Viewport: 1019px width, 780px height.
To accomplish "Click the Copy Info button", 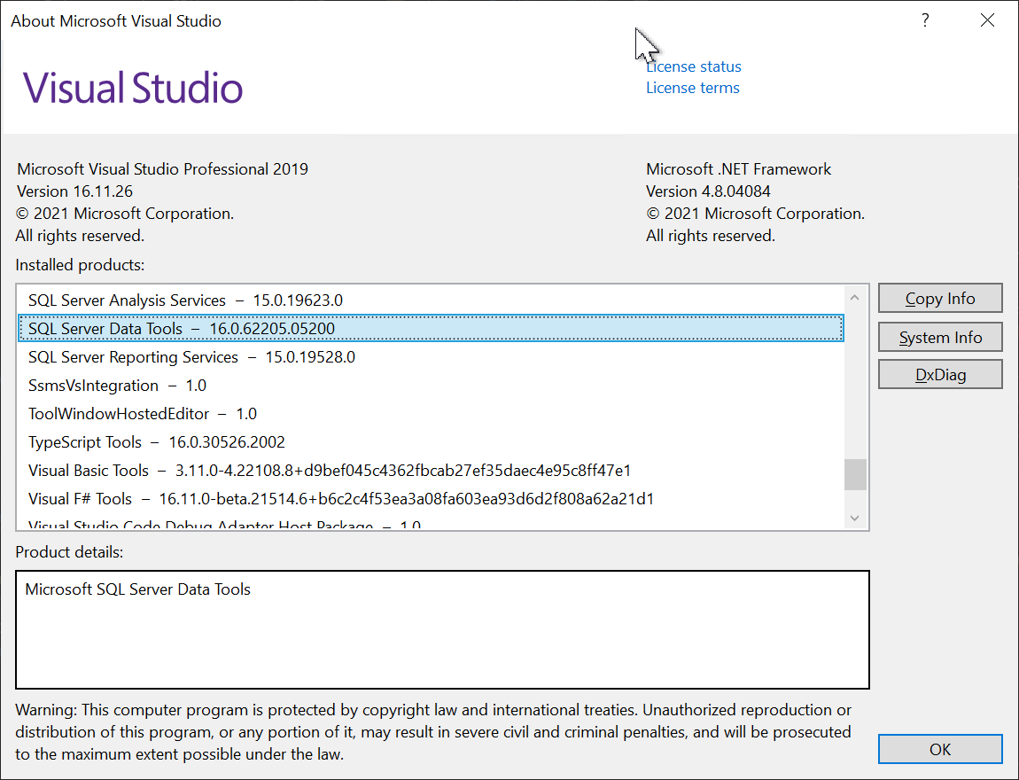I will tap(939, 298).
